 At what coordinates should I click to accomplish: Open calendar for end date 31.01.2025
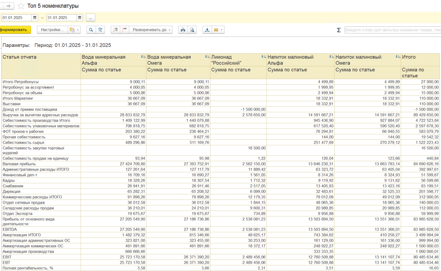[80, 18]
